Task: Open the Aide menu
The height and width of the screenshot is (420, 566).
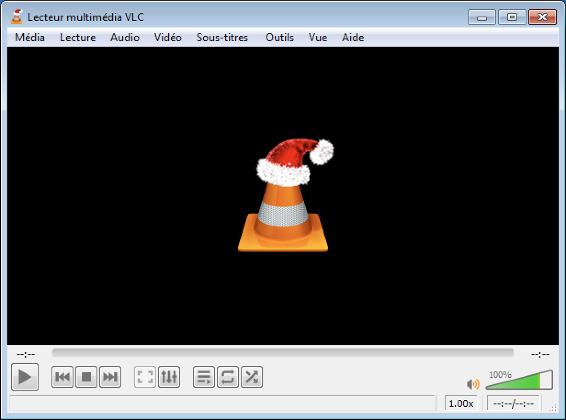Action: 353,38
